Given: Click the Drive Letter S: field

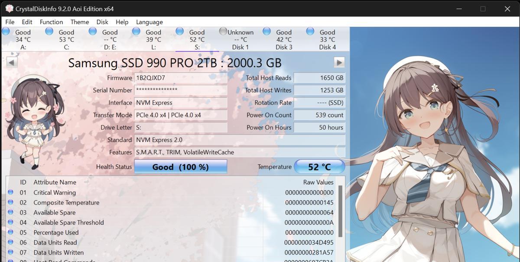Looking at the screenshot, I should [181, 128].
